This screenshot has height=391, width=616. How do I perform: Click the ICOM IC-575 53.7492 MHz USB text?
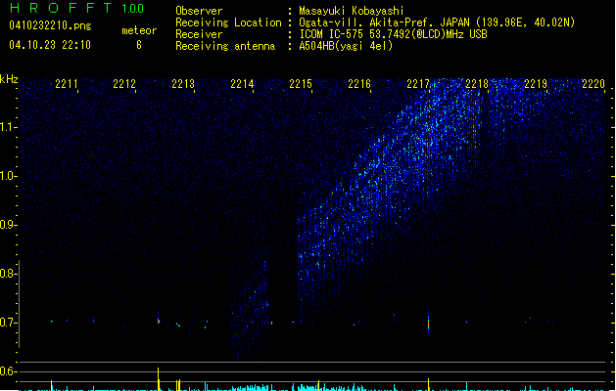click(x=394, y=34)
